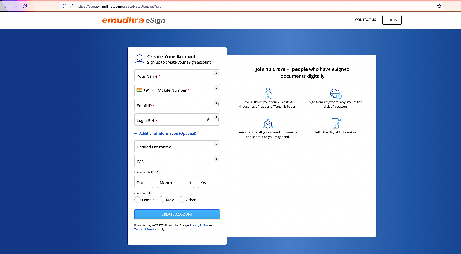
Task: Click the globe thumbs-up icon
Action: [x=336, y=94]
